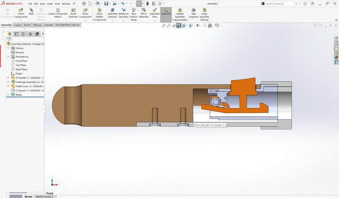Click Show Hidden Components
Image resolution: width=339 pixels, height=198 pixels.
click(x=100, y=15)
